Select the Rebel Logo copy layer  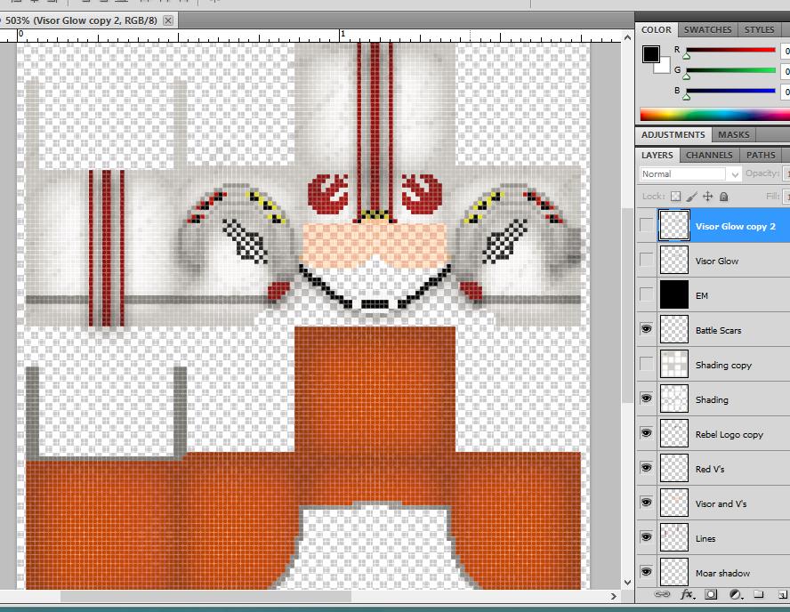(x=729, y=434)
